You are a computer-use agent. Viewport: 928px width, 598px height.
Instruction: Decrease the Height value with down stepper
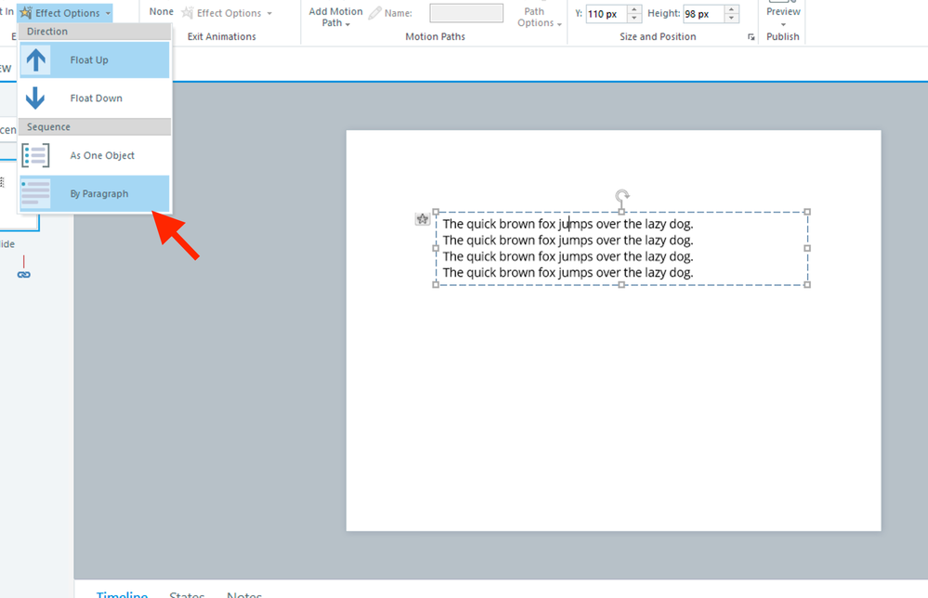[732, 19]
